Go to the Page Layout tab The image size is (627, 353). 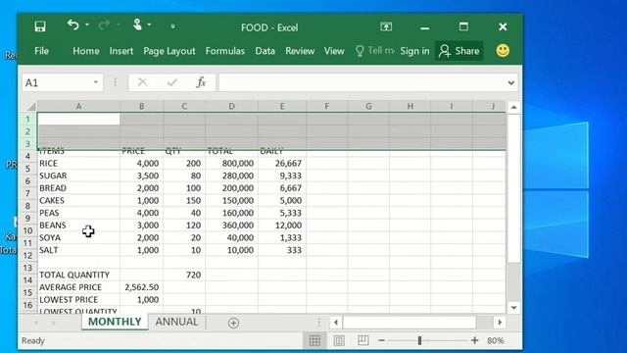click(169, 51)
